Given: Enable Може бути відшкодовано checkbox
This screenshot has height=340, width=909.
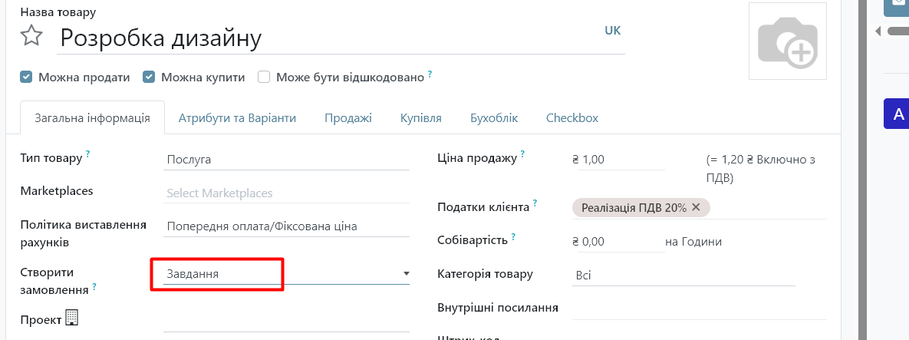Looking at the screenshot, I should [264, 77].
